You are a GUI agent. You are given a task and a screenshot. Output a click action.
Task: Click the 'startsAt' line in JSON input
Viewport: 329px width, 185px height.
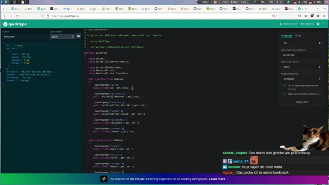[x=30, y=72]
